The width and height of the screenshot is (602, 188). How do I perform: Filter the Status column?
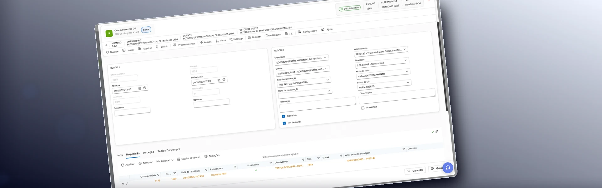tap(341, 156)
